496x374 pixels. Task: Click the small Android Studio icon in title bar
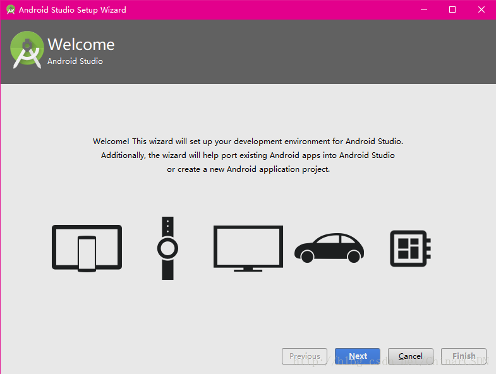click(x=11, y=9)
